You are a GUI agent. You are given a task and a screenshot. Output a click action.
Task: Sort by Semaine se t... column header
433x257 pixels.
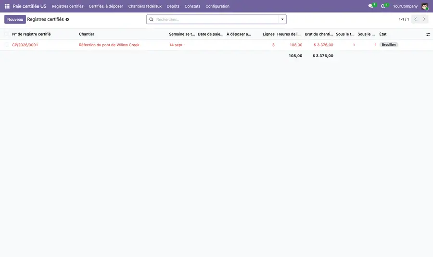pyautogui.click(x=182, y=34)
